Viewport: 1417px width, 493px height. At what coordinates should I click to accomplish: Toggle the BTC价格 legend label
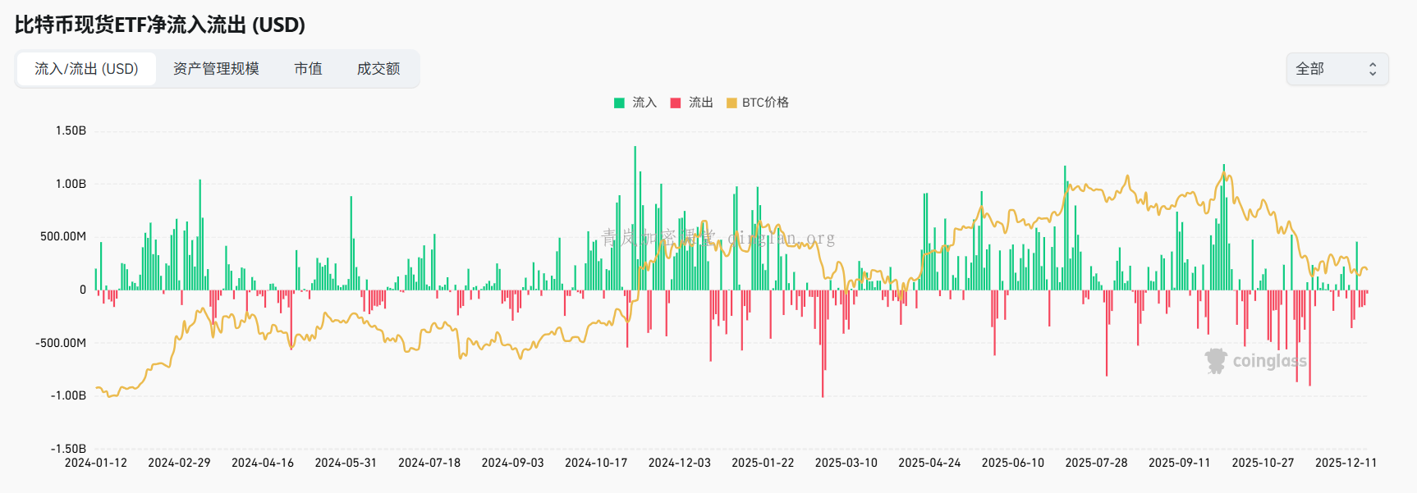click(765, 103)
